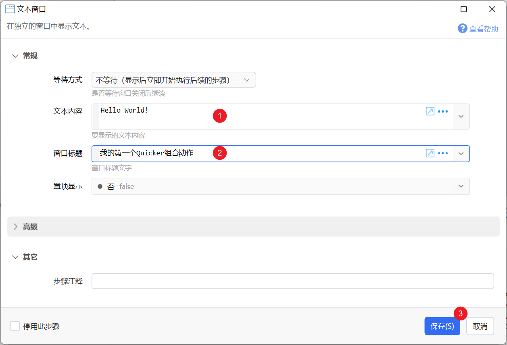Open expand-editor icon in 窗口标题 field
Viewport: 507px width, 345px height.
430,153
